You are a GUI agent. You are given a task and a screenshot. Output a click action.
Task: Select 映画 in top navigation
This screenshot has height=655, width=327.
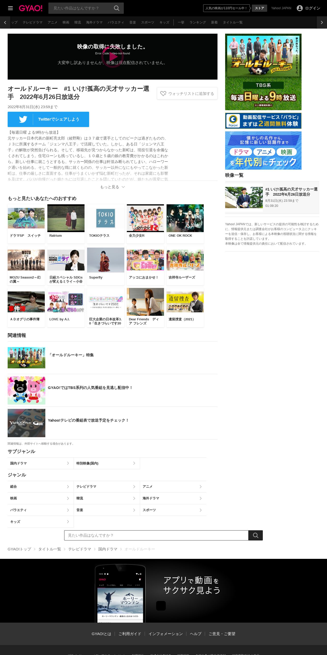[66, 22]
